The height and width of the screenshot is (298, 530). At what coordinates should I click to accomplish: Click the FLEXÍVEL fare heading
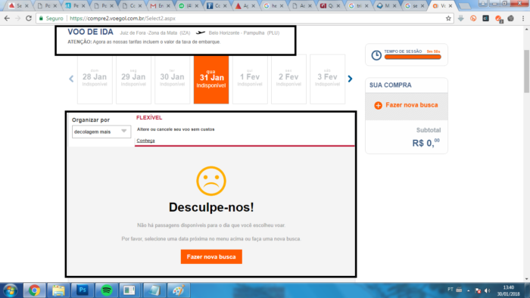pyautogui.click(x=149, y=117)
